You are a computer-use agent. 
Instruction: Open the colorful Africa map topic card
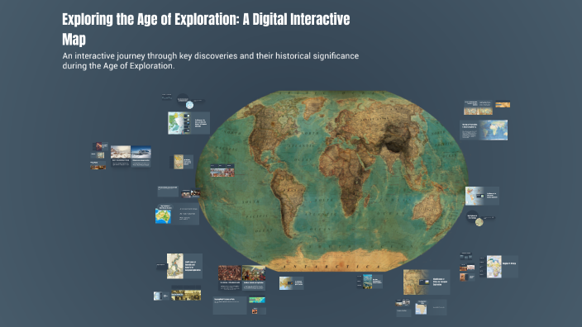pyautogui.click(x=502, y=267)
